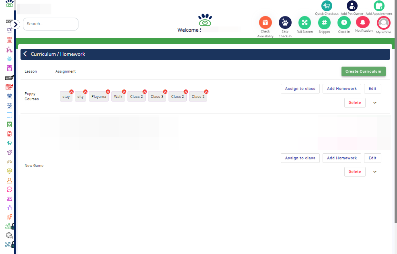Open the locked green chart sidebar icon

9,226
